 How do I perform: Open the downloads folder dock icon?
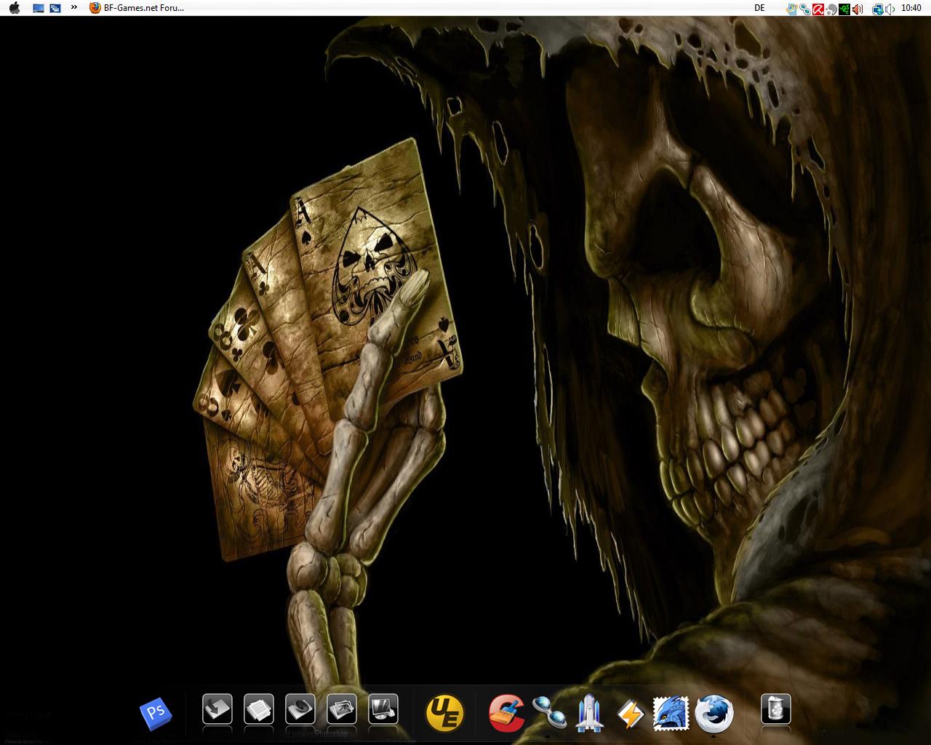217,709
